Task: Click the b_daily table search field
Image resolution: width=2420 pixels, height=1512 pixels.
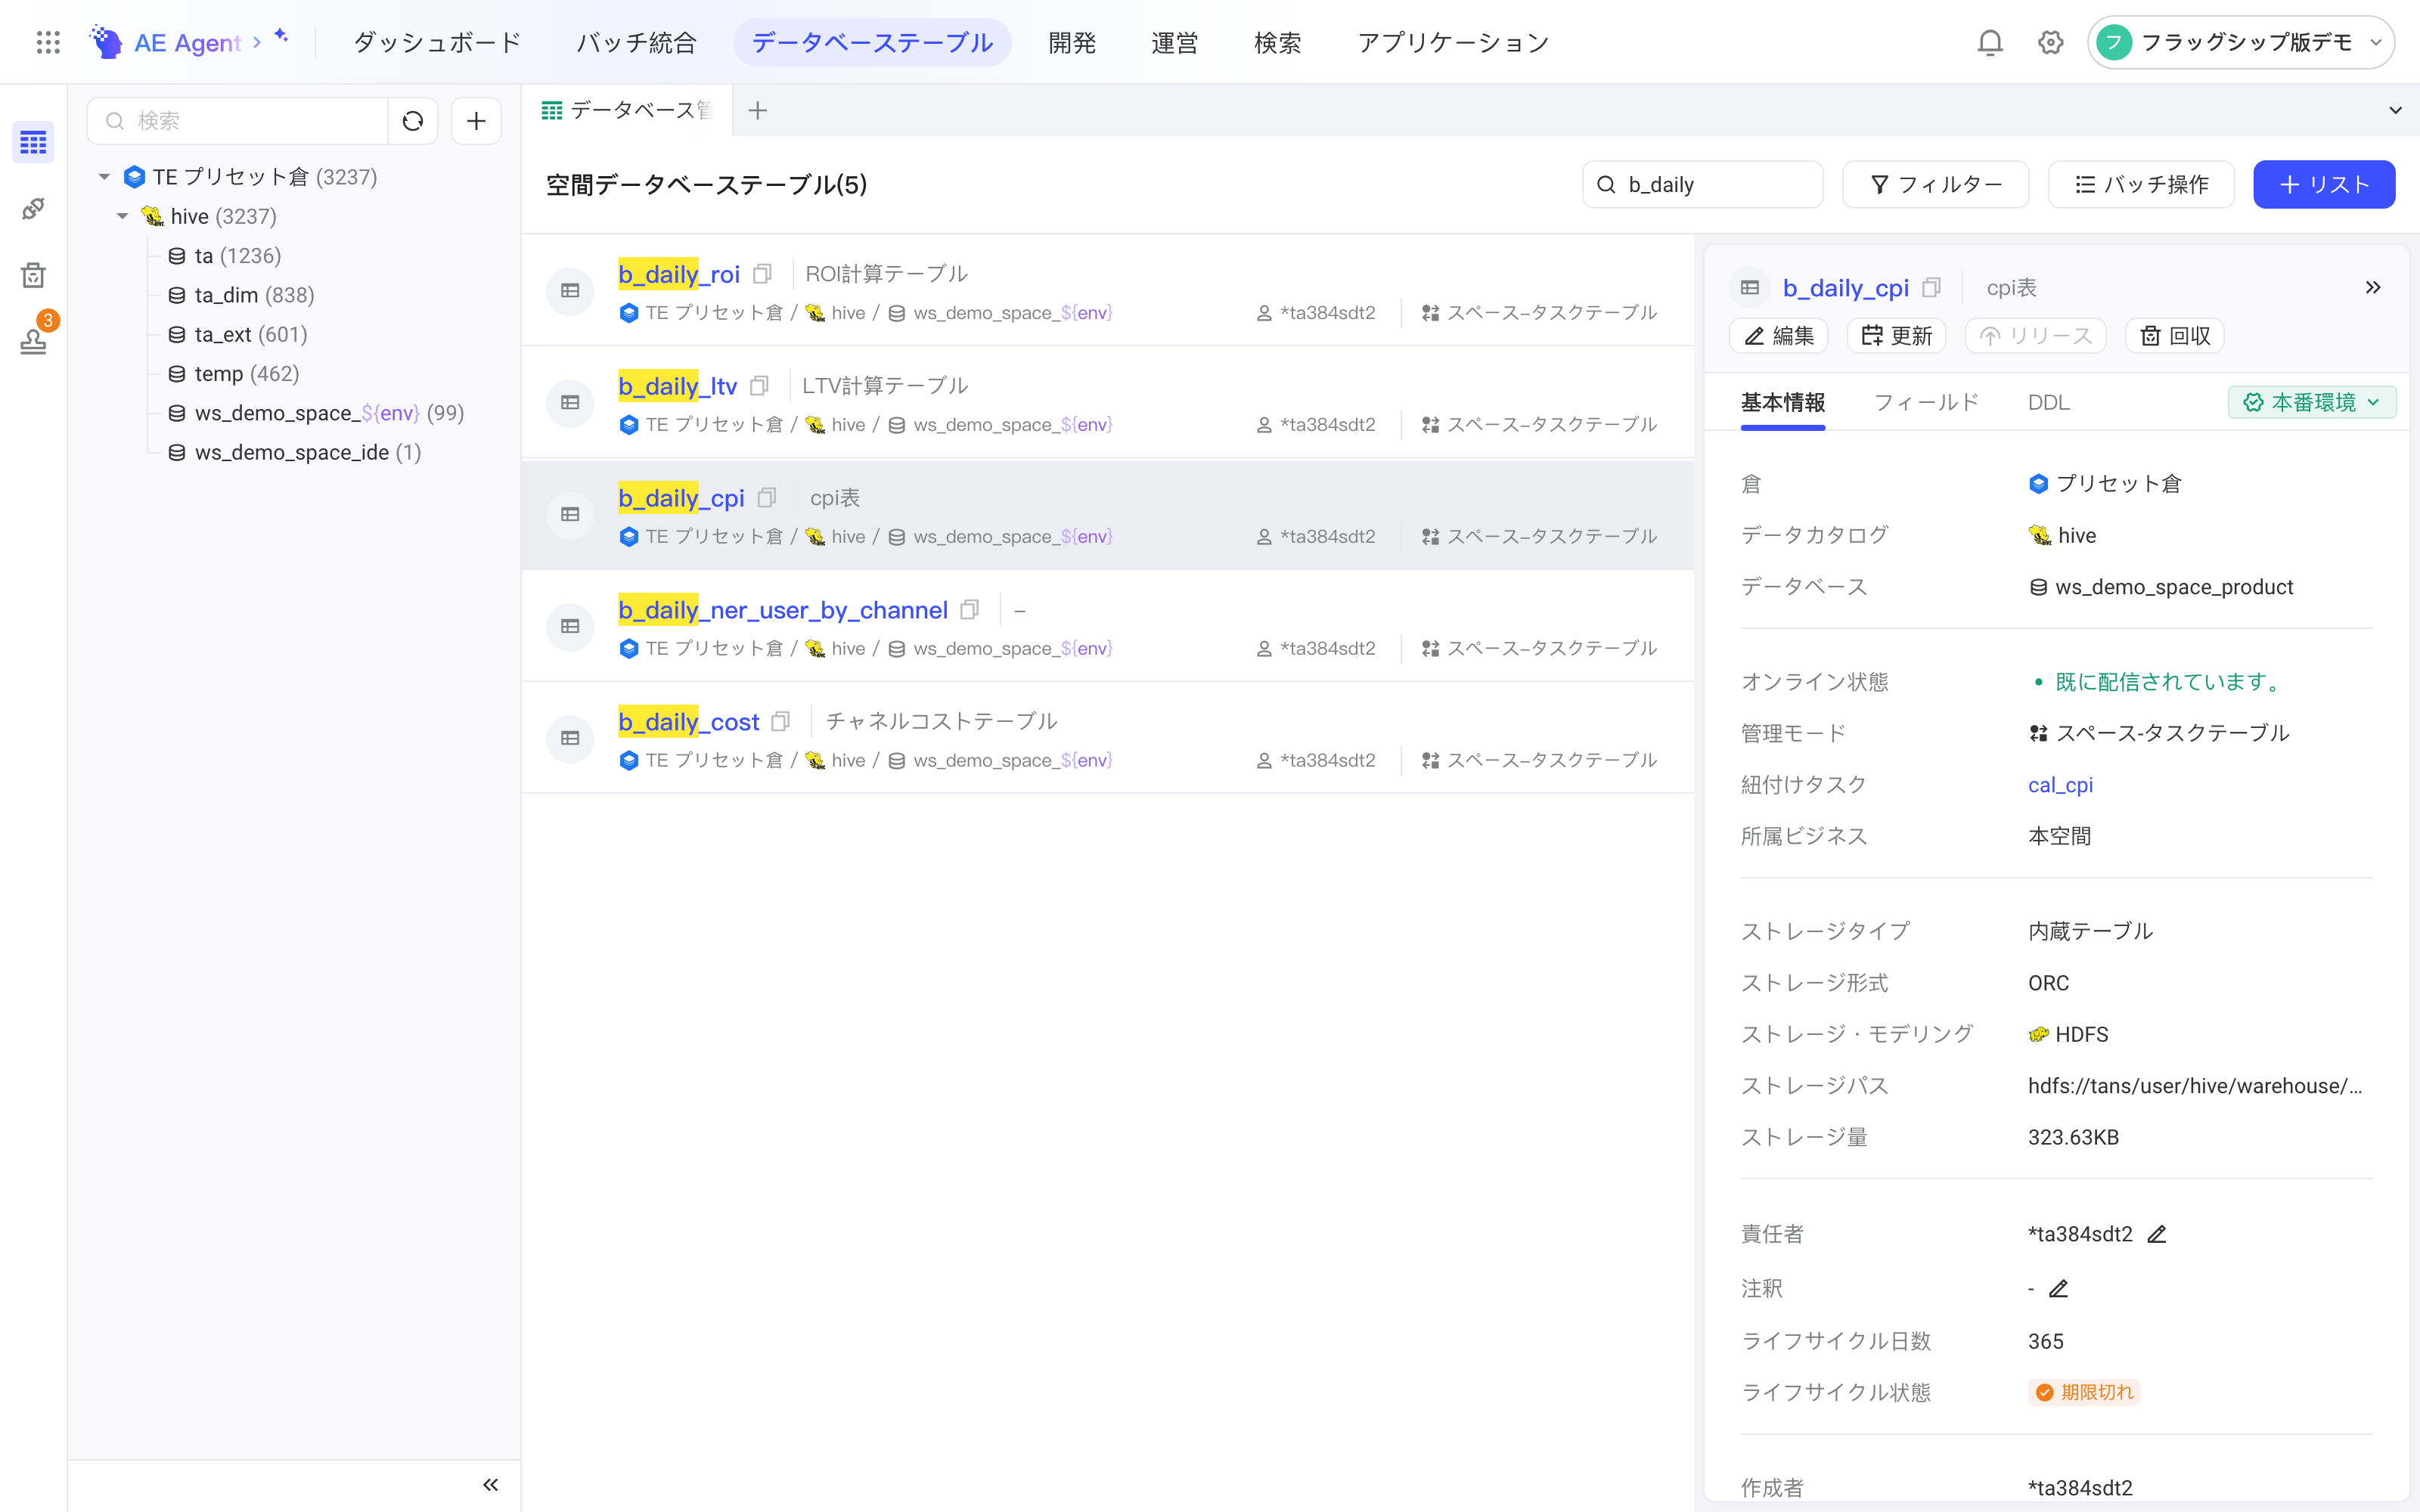Action: (x=1702, y=184)
